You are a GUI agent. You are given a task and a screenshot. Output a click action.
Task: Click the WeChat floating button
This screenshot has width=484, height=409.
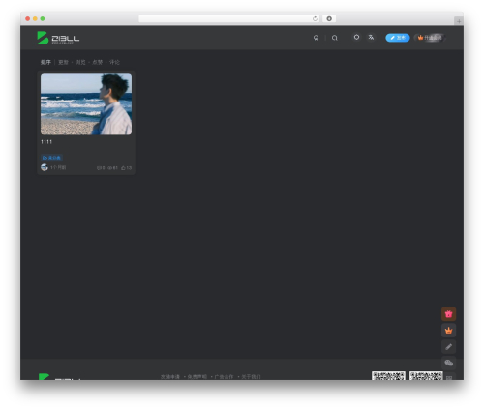[448, 364]
